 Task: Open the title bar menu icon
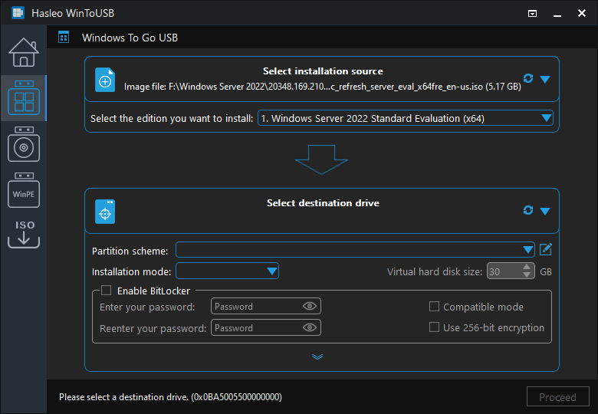[x=532, y=14]
